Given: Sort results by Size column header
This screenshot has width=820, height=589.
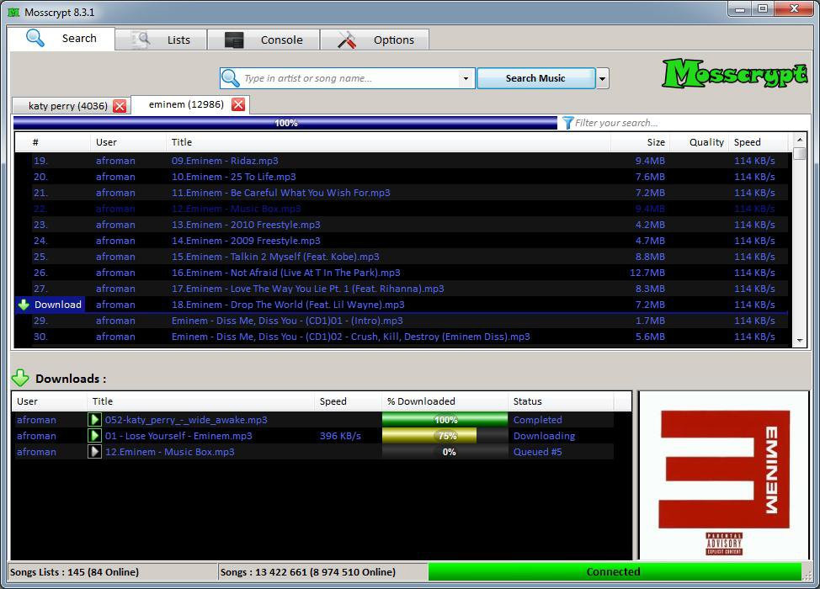Looking at the screenshot, I should tap(640, 142).
